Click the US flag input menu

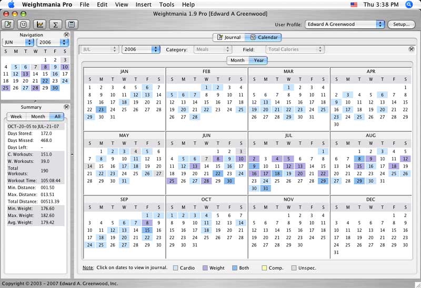pos(354,5)
